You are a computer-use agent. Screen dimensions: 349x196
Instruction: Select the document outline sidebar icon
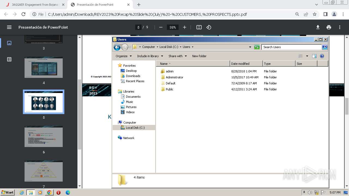coord(9,59)
